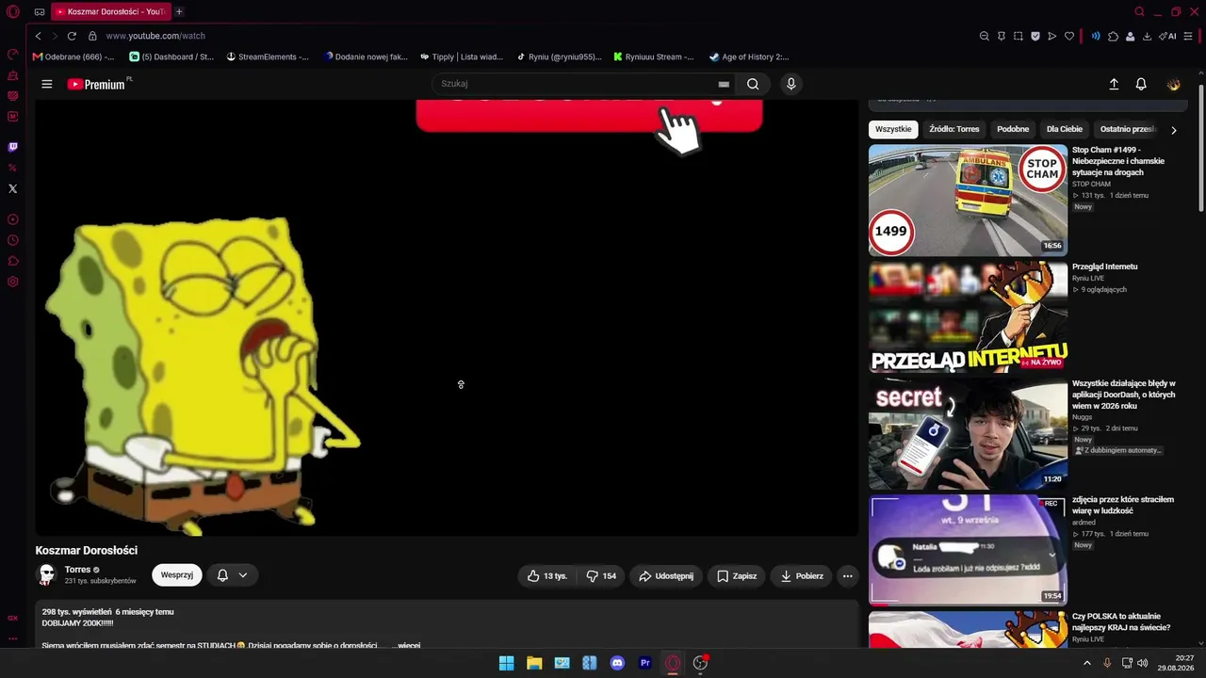Open the tab search in the title bar
This screenshot has height=678, width=1206.
coord(1139,12)
